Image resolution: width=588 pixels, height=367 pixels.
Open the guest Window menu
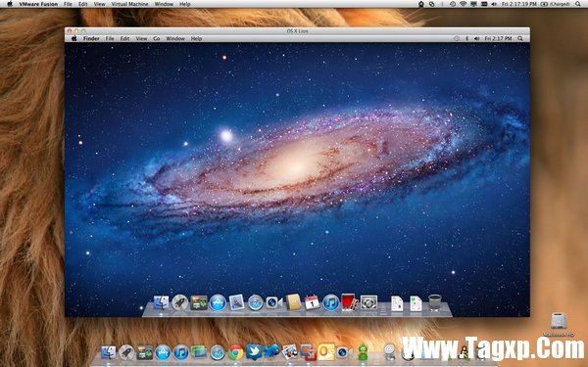click(175, 38)
